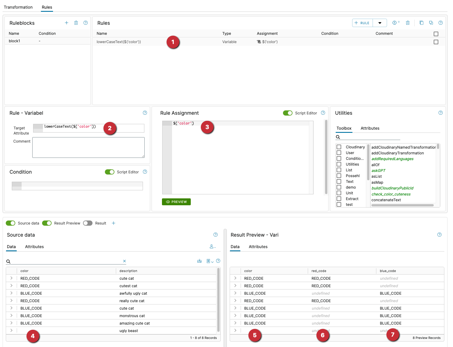Click the add Rule button
The height and width of the screenshot is (347, 453).
(362, 23)
